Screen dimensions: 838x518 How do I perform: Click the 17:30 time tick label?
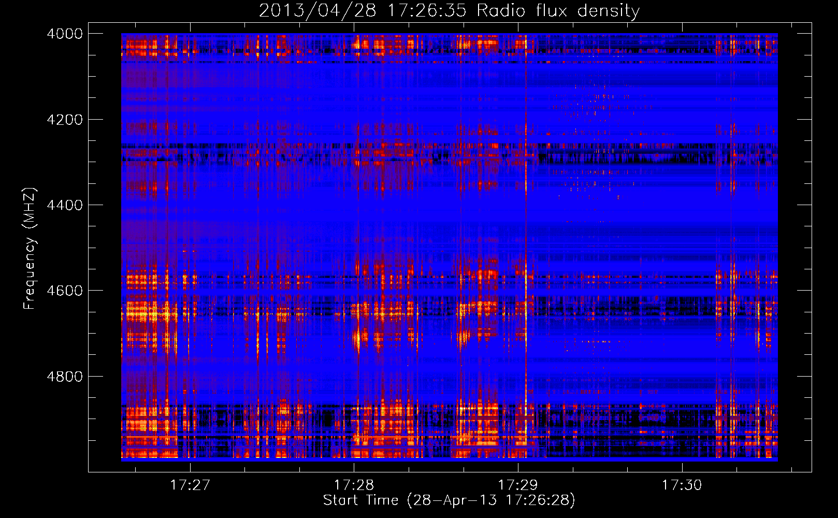point(682,485)
